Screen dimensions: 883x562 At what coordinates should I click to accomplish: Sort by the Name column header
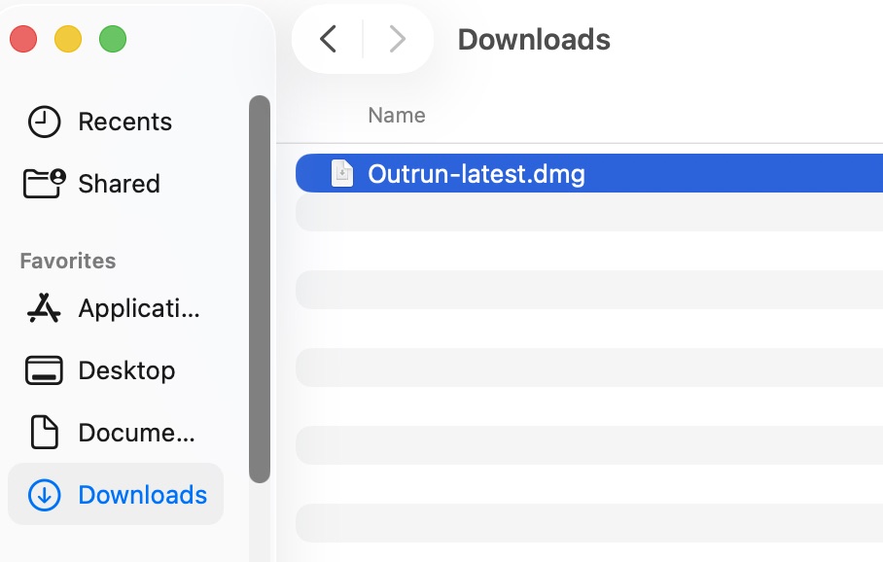pyautogui.click(x=397, y=115)
